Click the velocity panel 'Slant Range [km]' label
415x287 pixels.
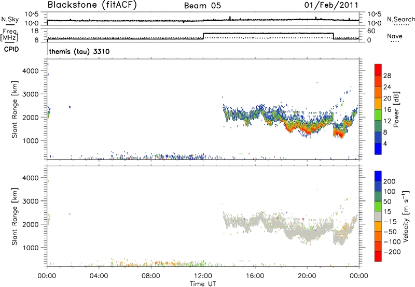pos(15,217)
